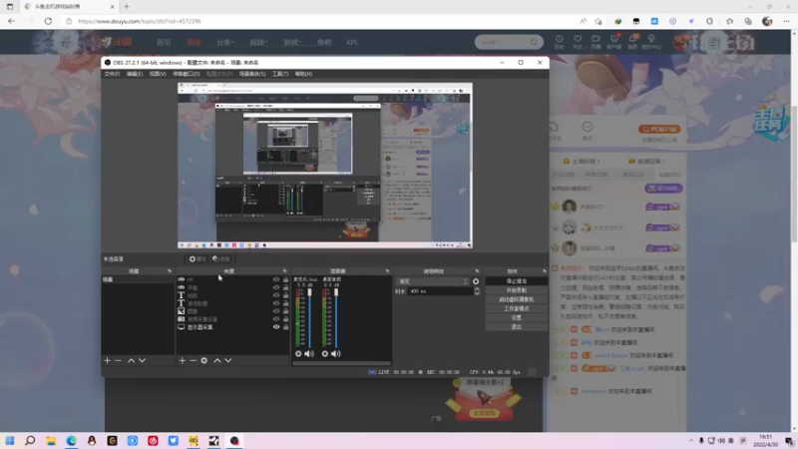This screenshot has height=449, width=798.
Task: Toggle lock of 图像 source
Action: pos(285,310)
